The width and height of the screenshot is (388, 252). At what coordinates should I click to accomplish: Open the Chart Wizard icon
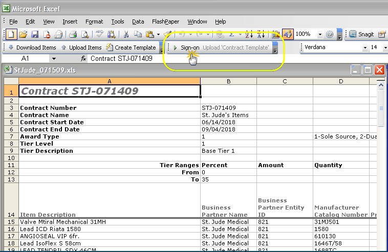[x=276, y=34]
